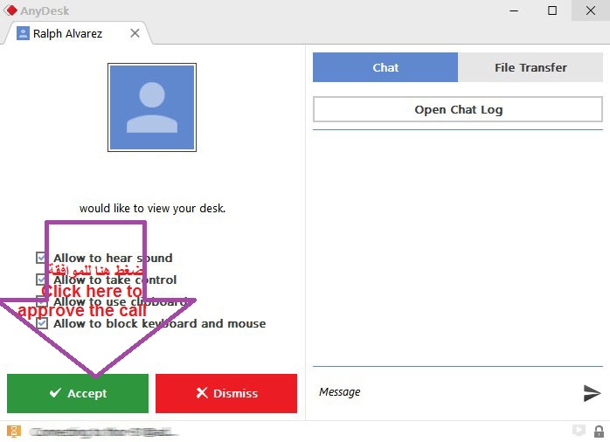
Task: Click 'would like to view your desk.' text
Action: [x=152, y=209]
